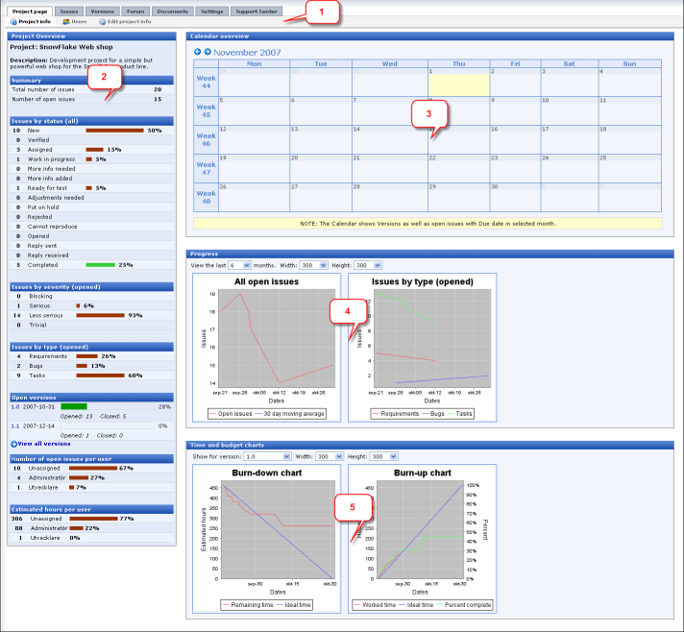Click the All open issues chart
The image size is (684, 632).
(x=266, y=348)
